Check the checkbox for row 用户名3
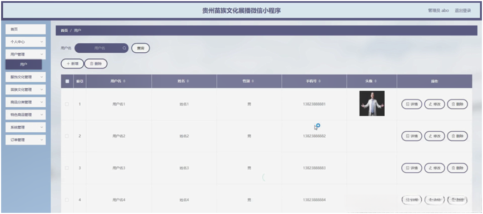This screenshot has width=483, height=214. [x=67, y=168]
